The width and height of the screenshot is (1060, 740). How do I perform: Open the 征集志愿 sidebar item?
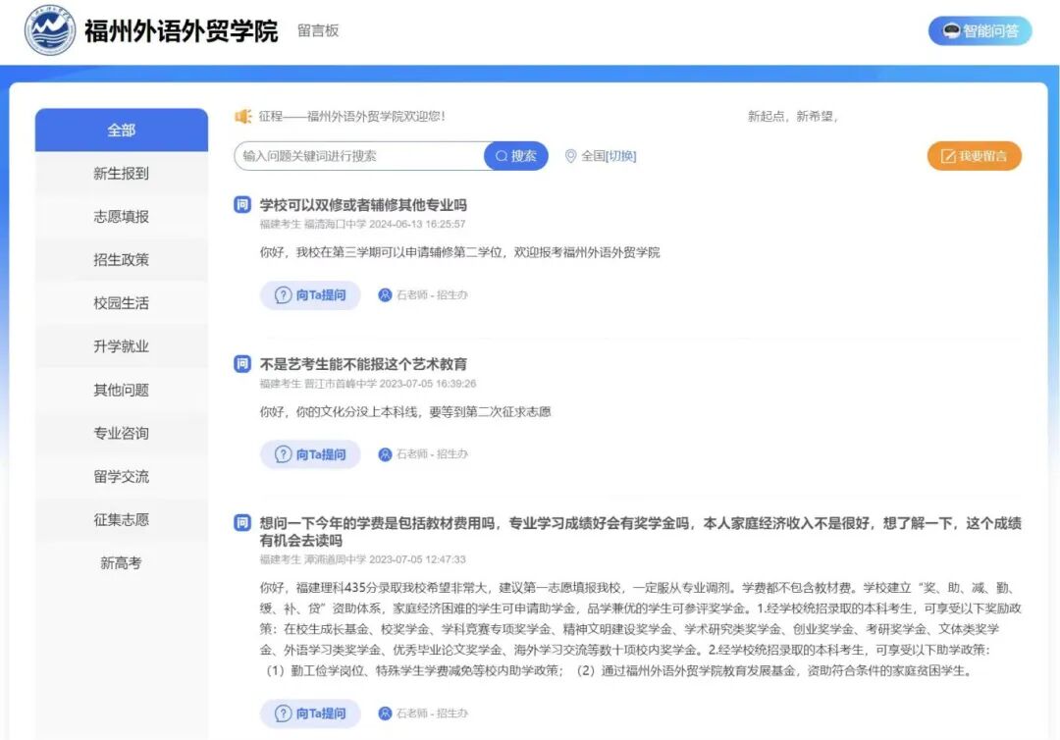122,520
